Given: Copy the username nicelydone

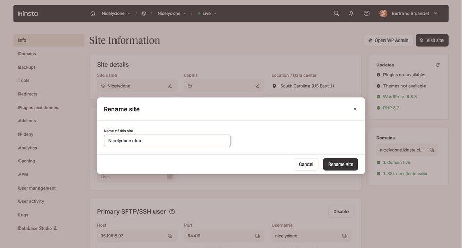Looking at the screenshot, I should [x=344, y=236].
